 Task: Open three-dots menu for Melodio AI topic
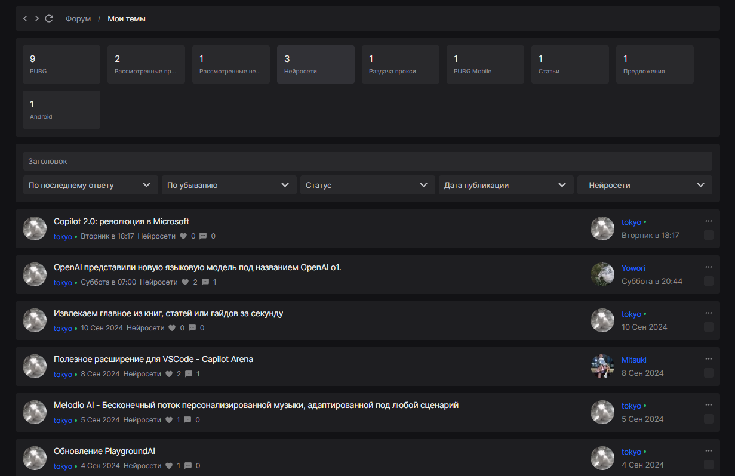(x=709, y=405)
